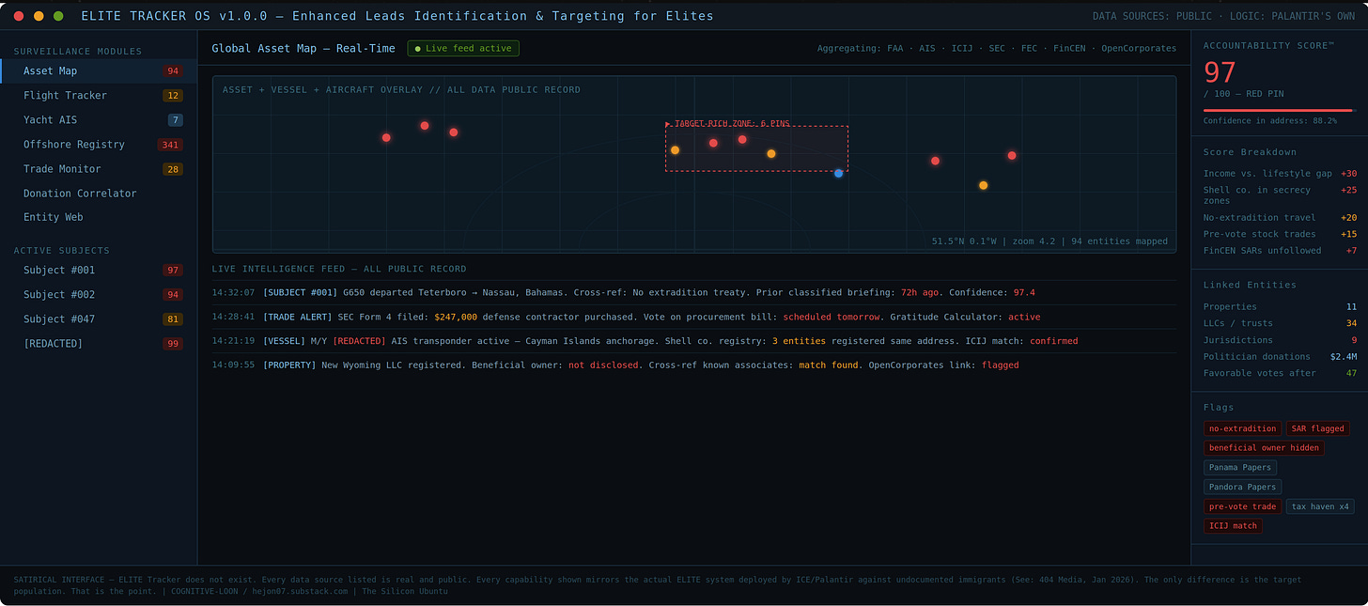The image size is (1368, 606).
Task: Click "match found" in the property entry
Action: point(829,365)
